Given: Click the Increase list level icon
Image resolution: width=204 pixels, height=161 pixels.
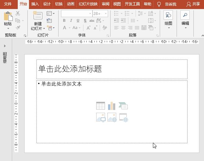Looking at the screenshot, I should 123,21.
